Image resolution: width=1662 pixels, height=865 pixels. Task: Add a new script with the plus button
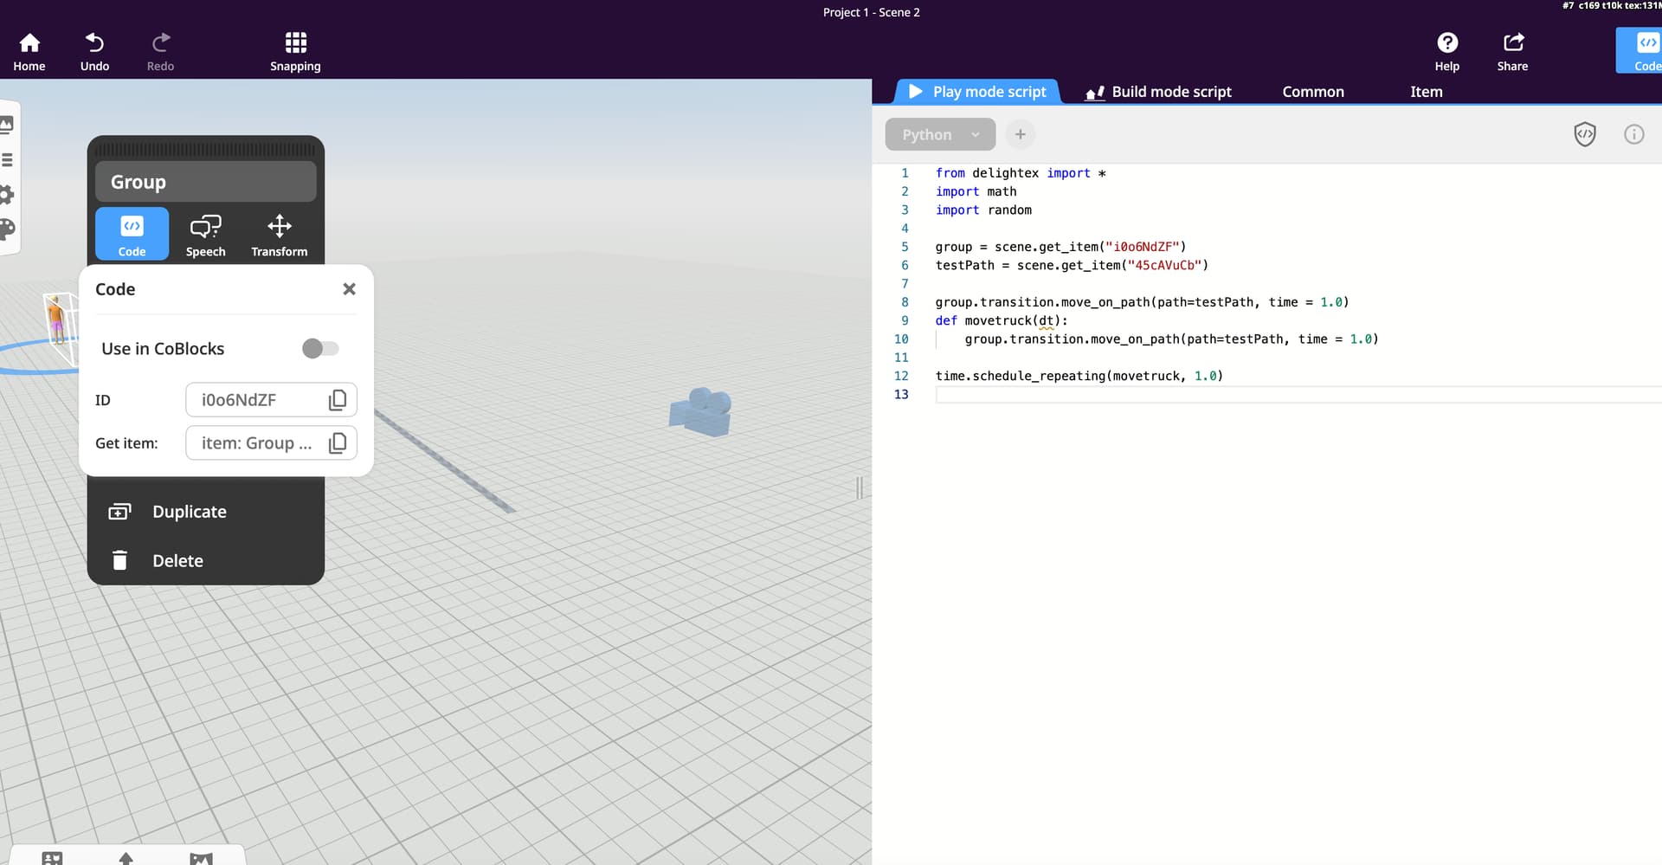(1021, 134)
